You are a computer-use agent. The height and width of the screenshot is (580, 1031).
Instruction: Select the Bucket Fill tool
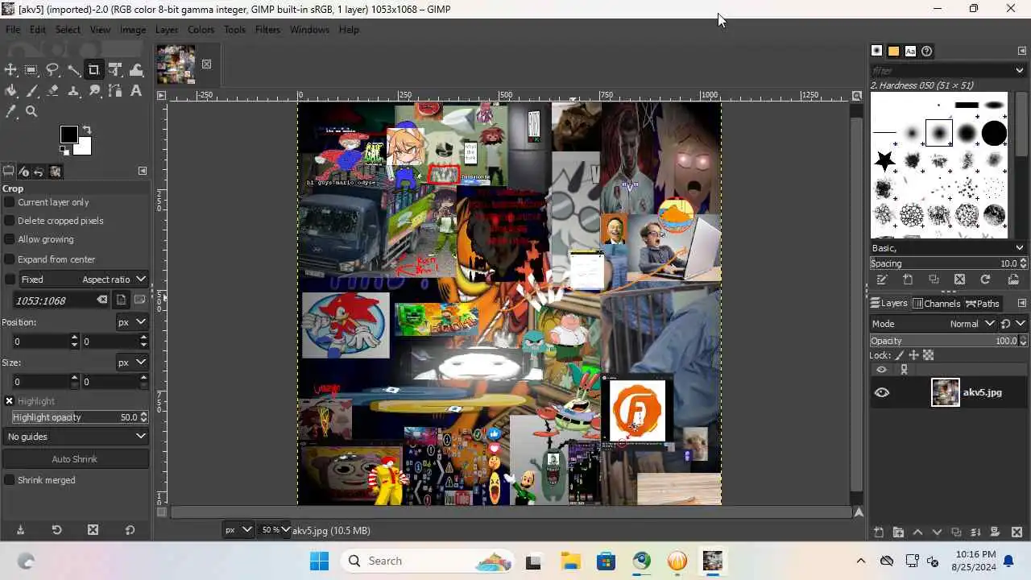(11, 91)
